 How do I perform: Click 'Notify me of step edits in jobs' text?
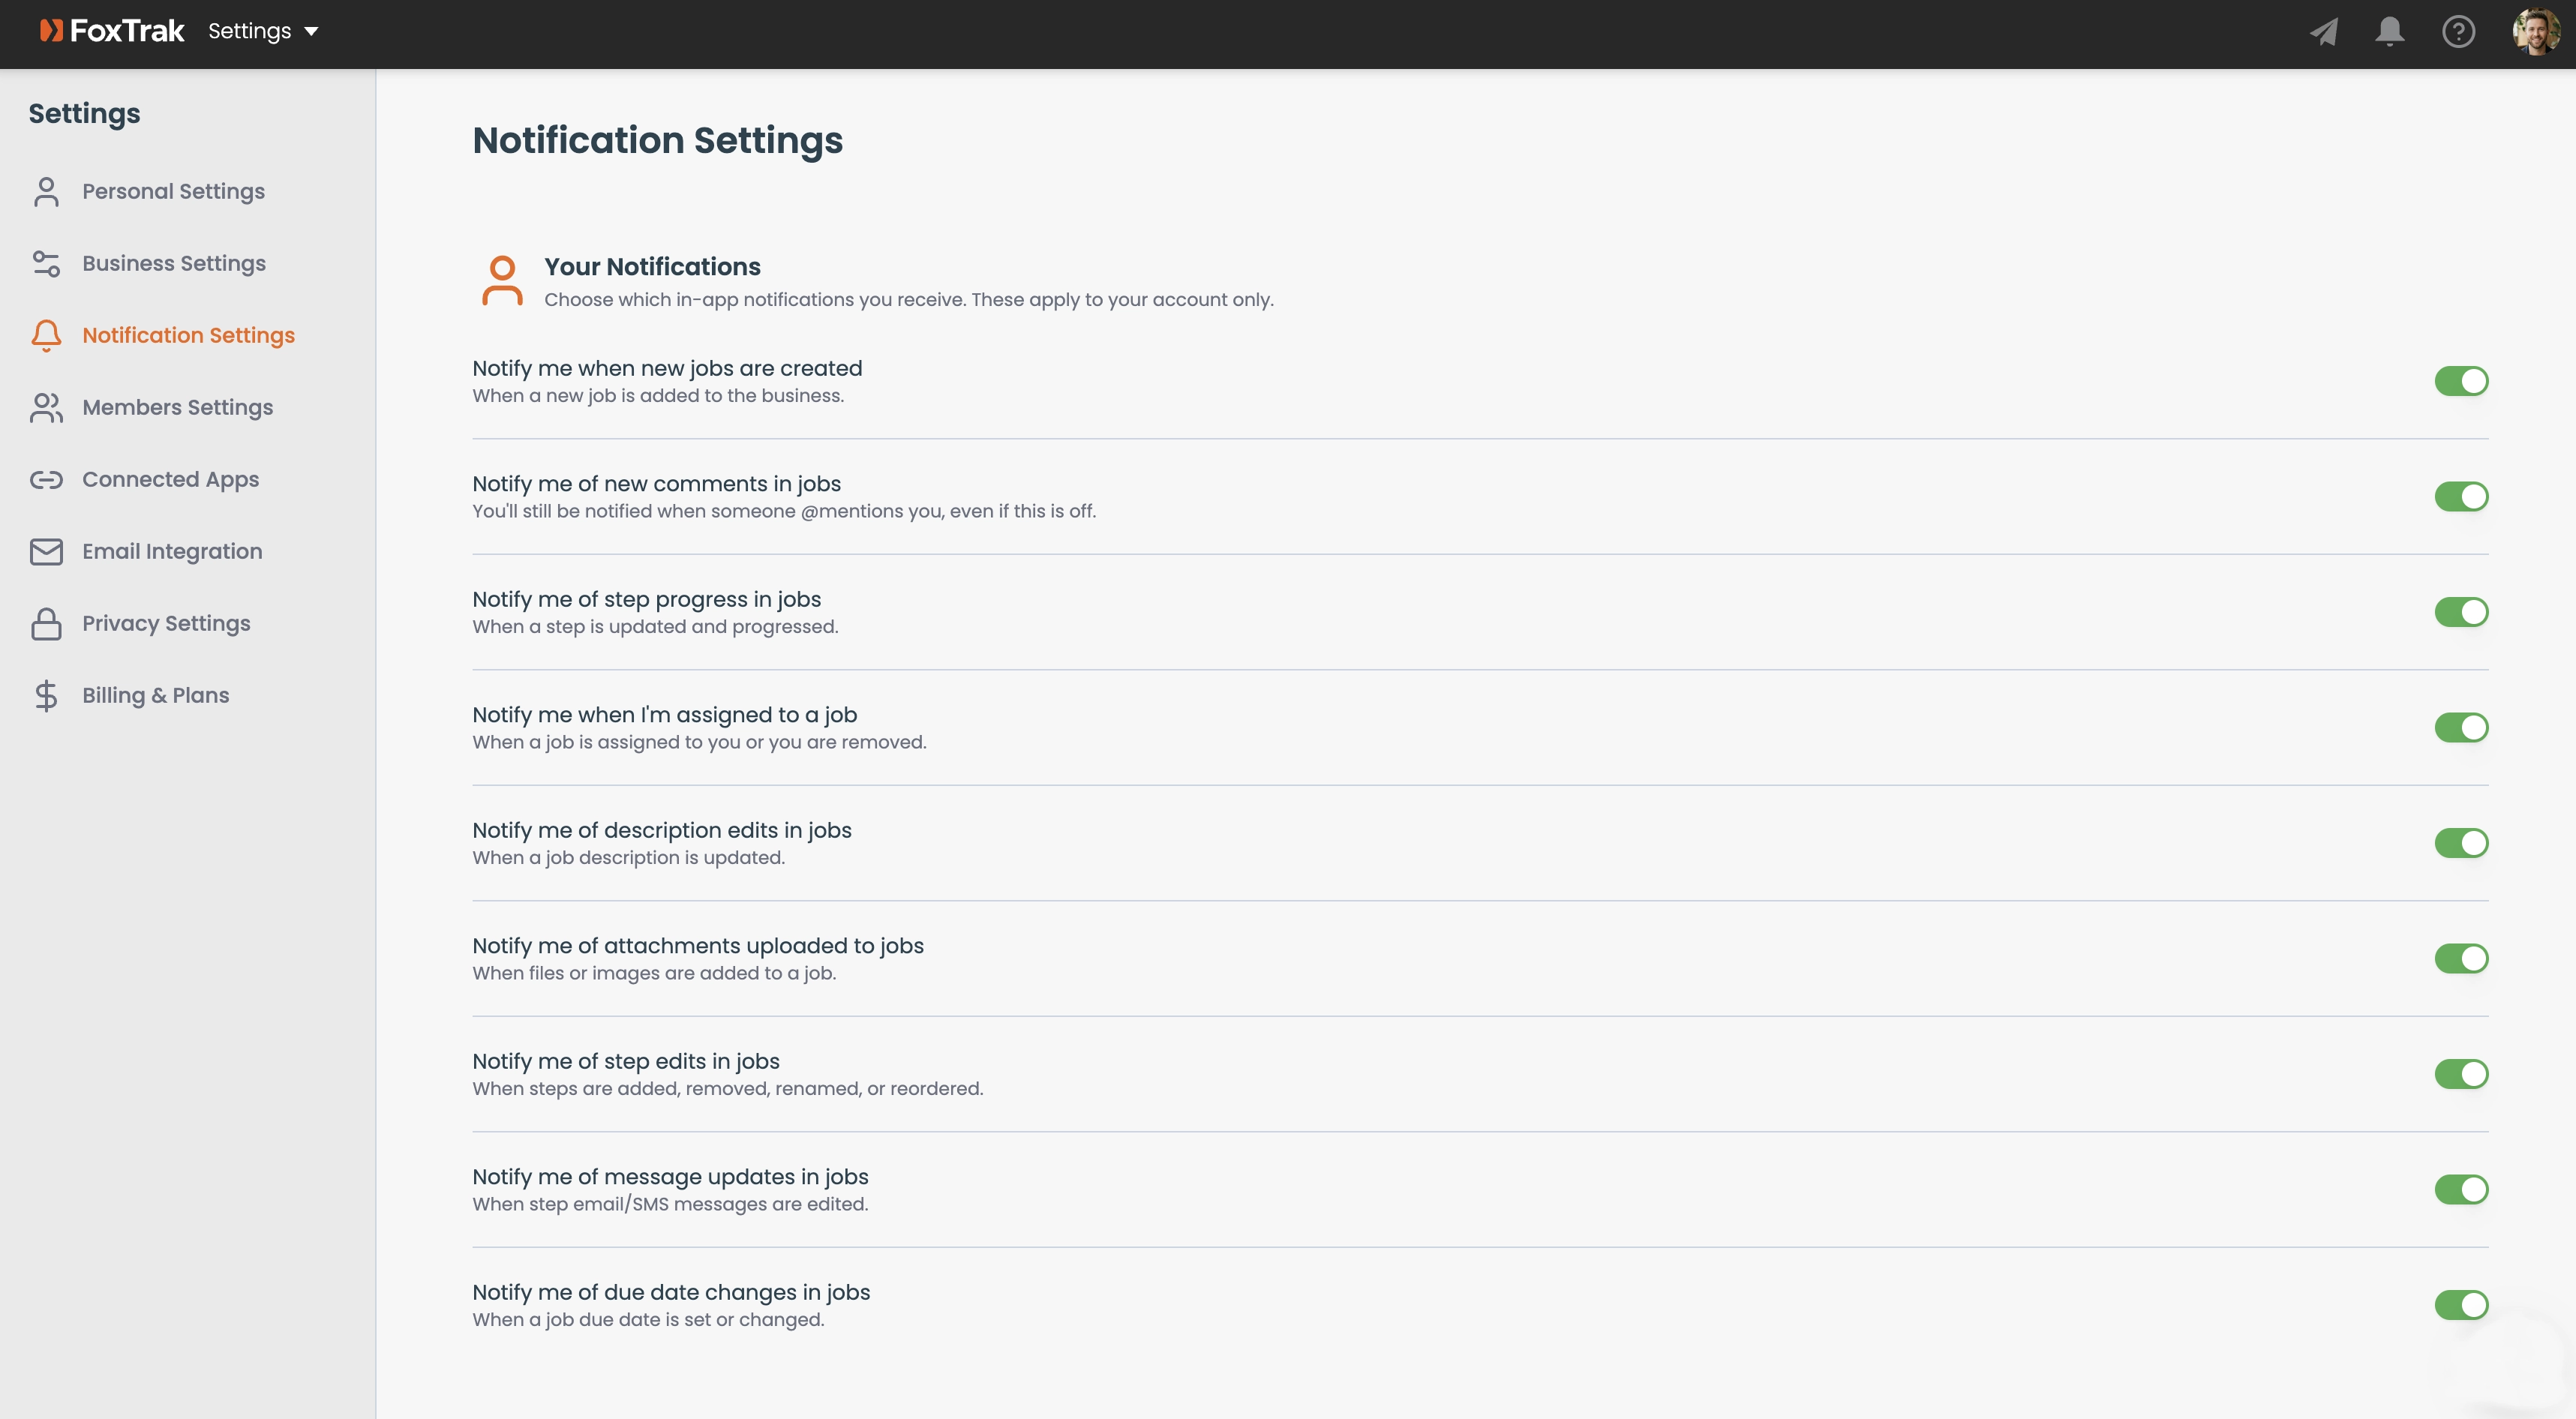pos(626,1061)
